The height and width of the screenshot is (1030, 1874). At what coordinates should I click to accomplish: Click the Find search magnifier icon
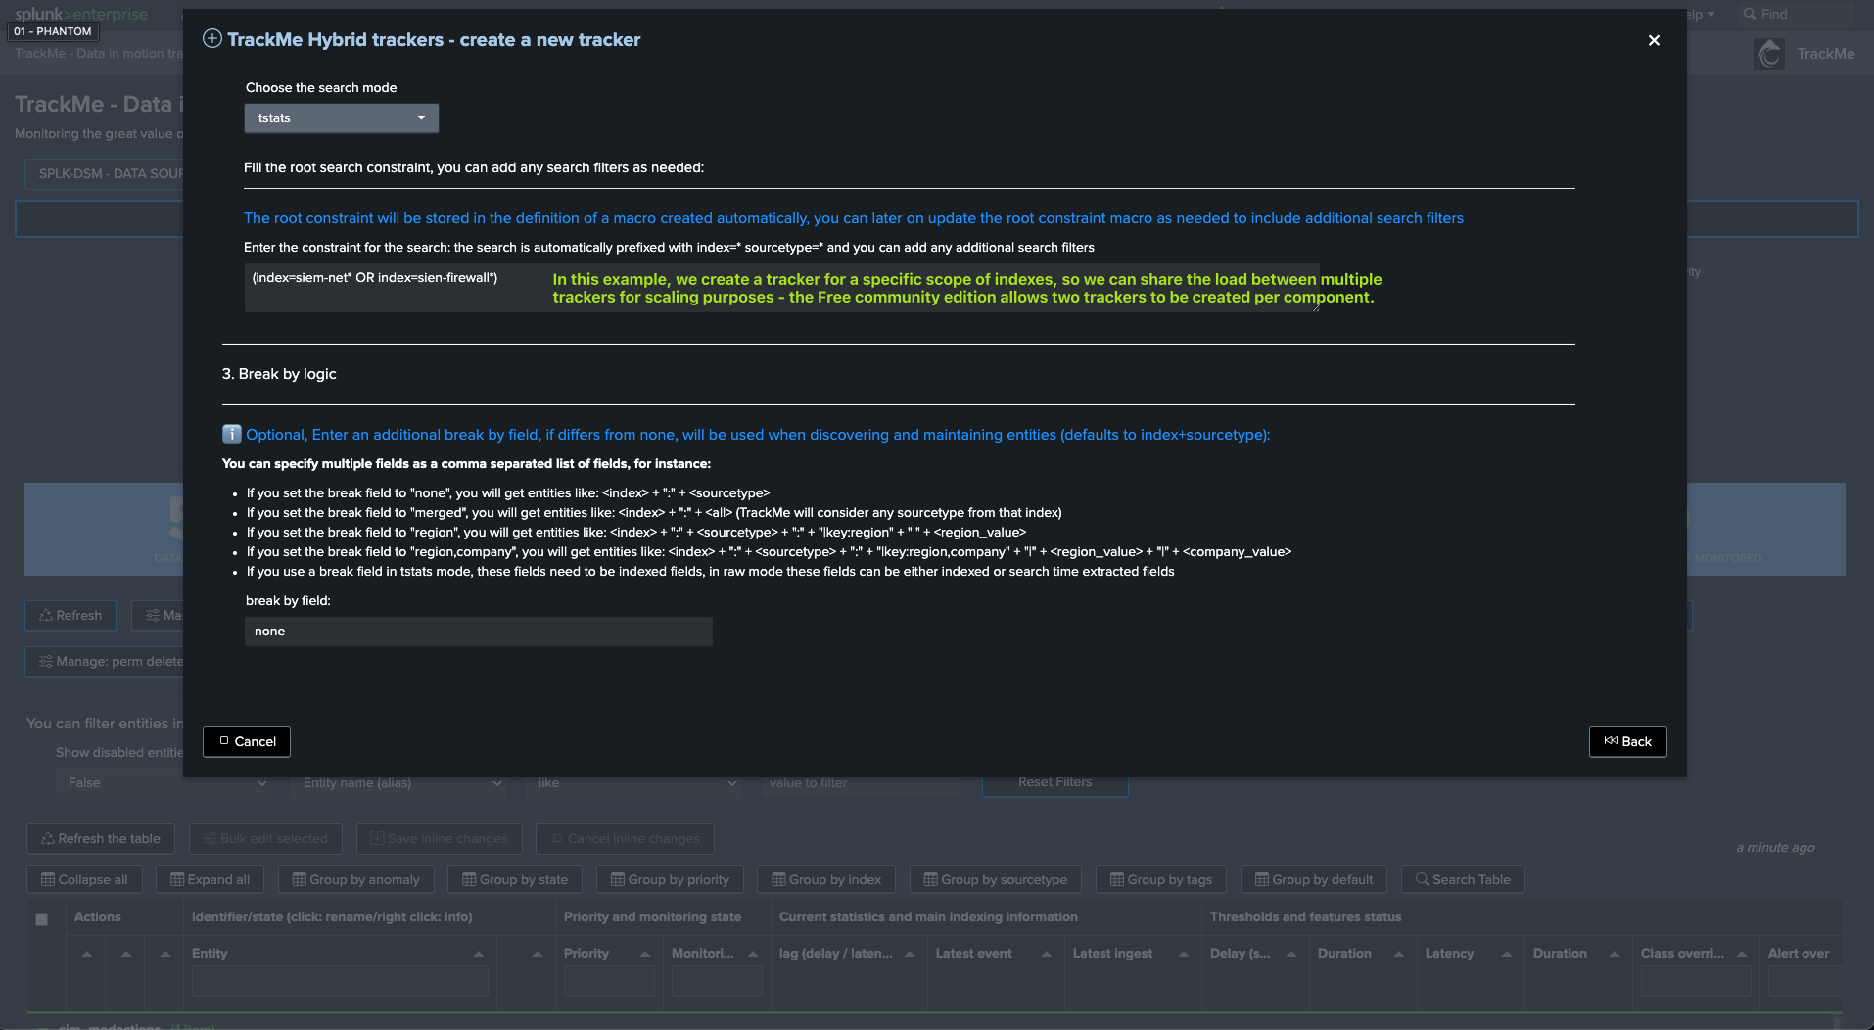click(1750, 14)
